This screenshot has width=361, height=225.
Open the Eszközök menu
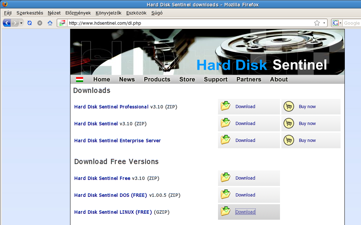pyautogui.click(x=136, y=13)
